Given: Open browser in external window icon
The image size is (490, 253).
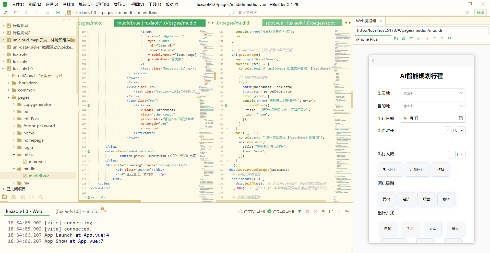Looking at the screenshot, I should [396, 39].
